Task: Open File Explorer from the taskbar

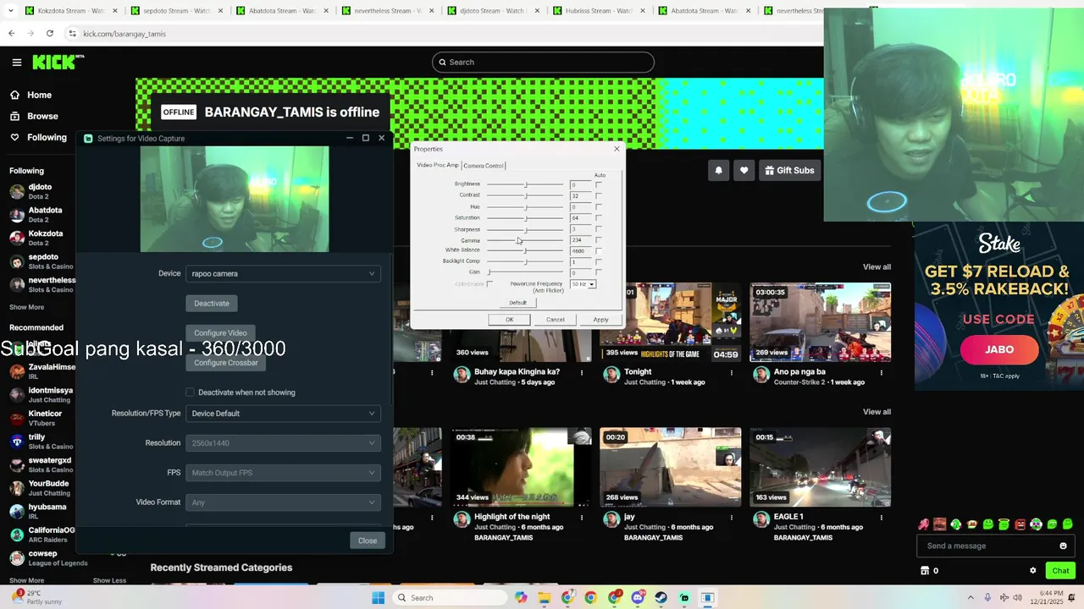Action: [x=544, y=598]
